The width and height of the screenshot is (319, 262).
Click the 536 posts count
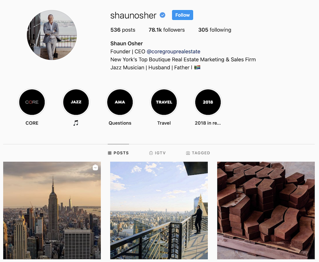click(x=123, y=30)
